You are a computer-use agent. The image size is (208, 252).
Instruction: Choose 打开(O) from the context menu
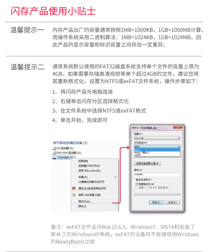tap(95, 161)
